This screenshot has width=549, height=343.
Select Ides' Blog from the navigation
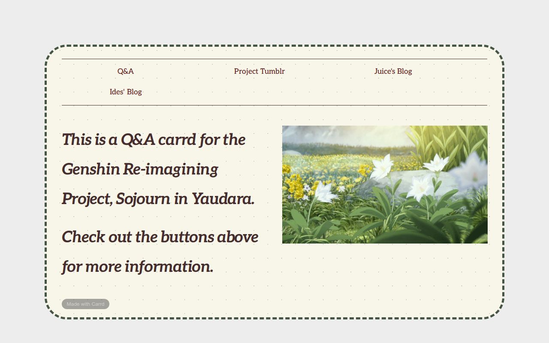click(126, 92)
